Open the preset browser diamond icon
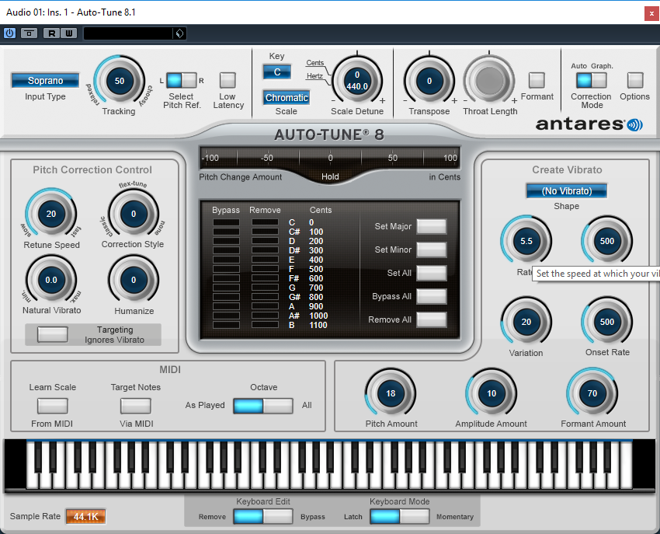660x534 pixels. click(179, 33)
